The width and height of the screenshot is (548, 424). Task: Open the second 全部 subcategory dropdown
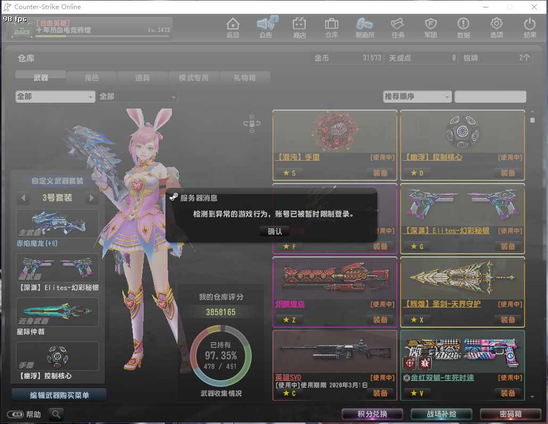pyautogui.click(x=138, y=96)
